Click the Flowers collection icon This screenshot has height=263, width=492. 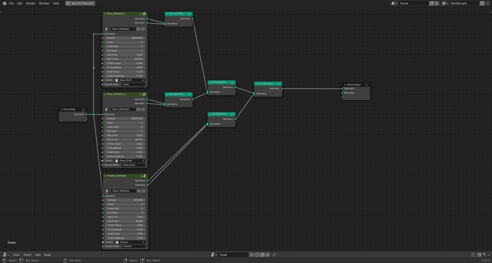[117, 242]
